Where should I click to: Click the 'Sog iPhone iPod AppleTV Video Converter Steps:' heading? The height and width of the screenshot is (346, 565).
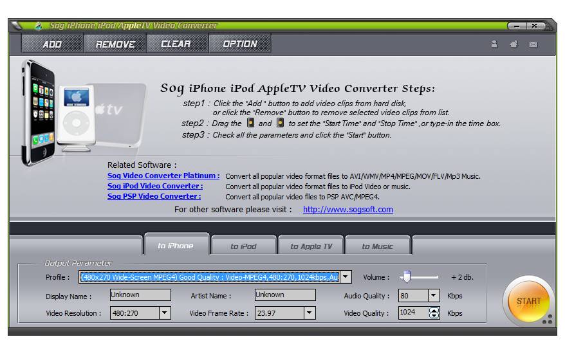298,89
